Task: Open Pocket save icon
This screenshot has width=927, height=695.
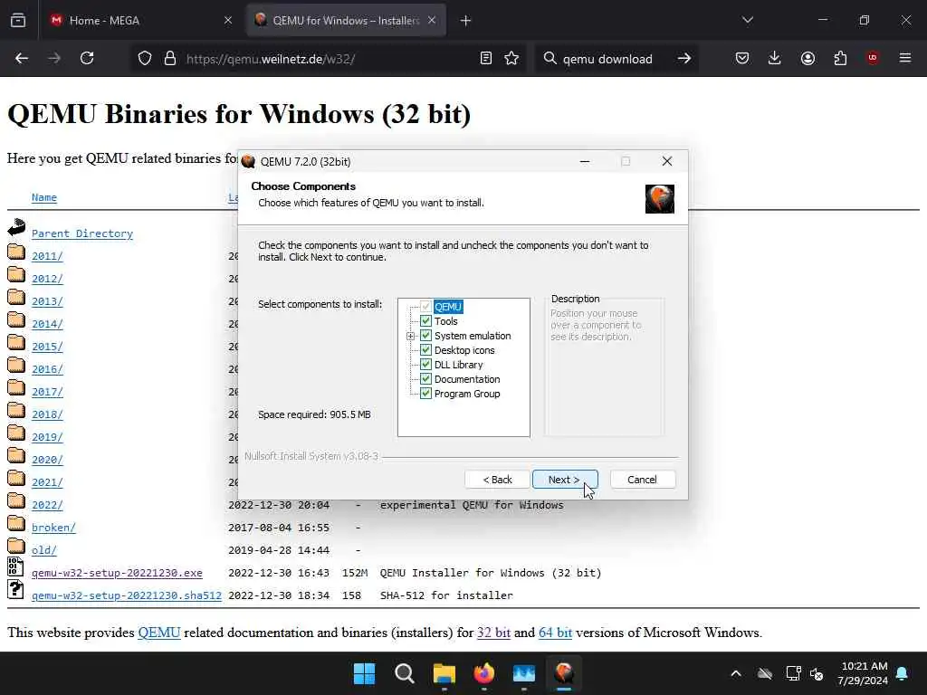Action: tap(742, 59)
